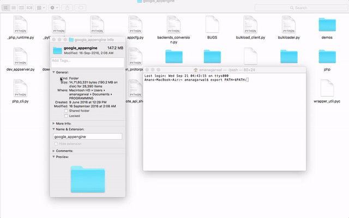Select the bulkload_client.py file icon
The image size is (349, 218).
250,24
